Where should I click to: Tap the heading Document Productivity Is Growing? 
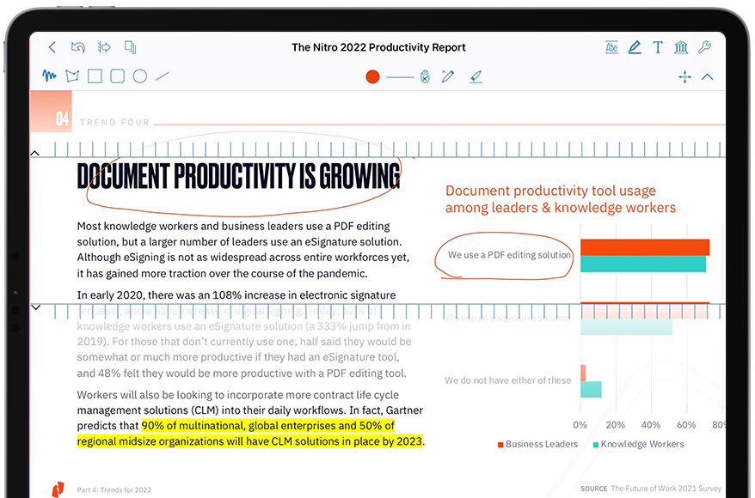[239, 176]
